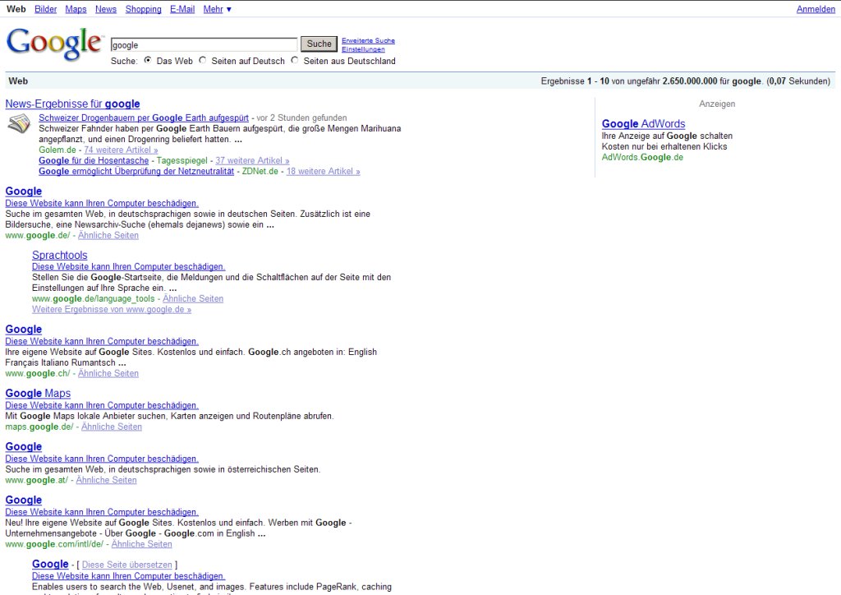The width and height of the screenshot is (841, 595).
Task: Open 'Google ermöglicht Überprüfung der Netzneutralität'
Action: click(136, 172)
